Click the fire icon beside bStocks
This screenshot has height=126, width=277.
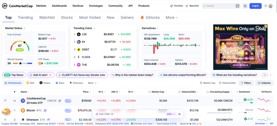[142, 17]
